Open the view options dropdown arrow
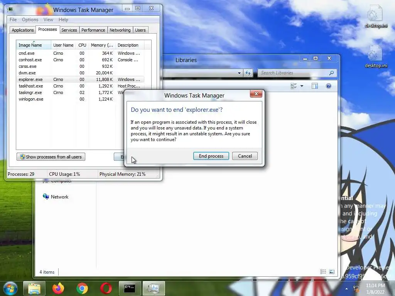Image resolution: width=395 pixels, height=296 pixels. [302, 86]
